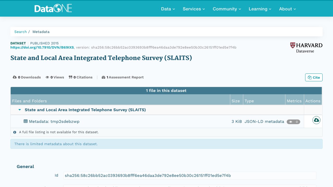Click the download cloud icon for the metadata file
Screen dimensions: 333x187
click(316, 120)
